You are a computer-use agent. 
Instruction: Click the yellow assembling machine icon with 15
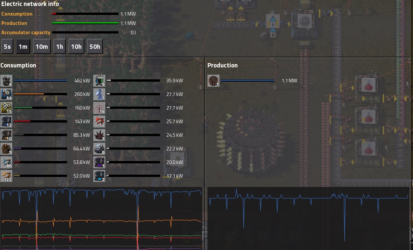point(6,108)
